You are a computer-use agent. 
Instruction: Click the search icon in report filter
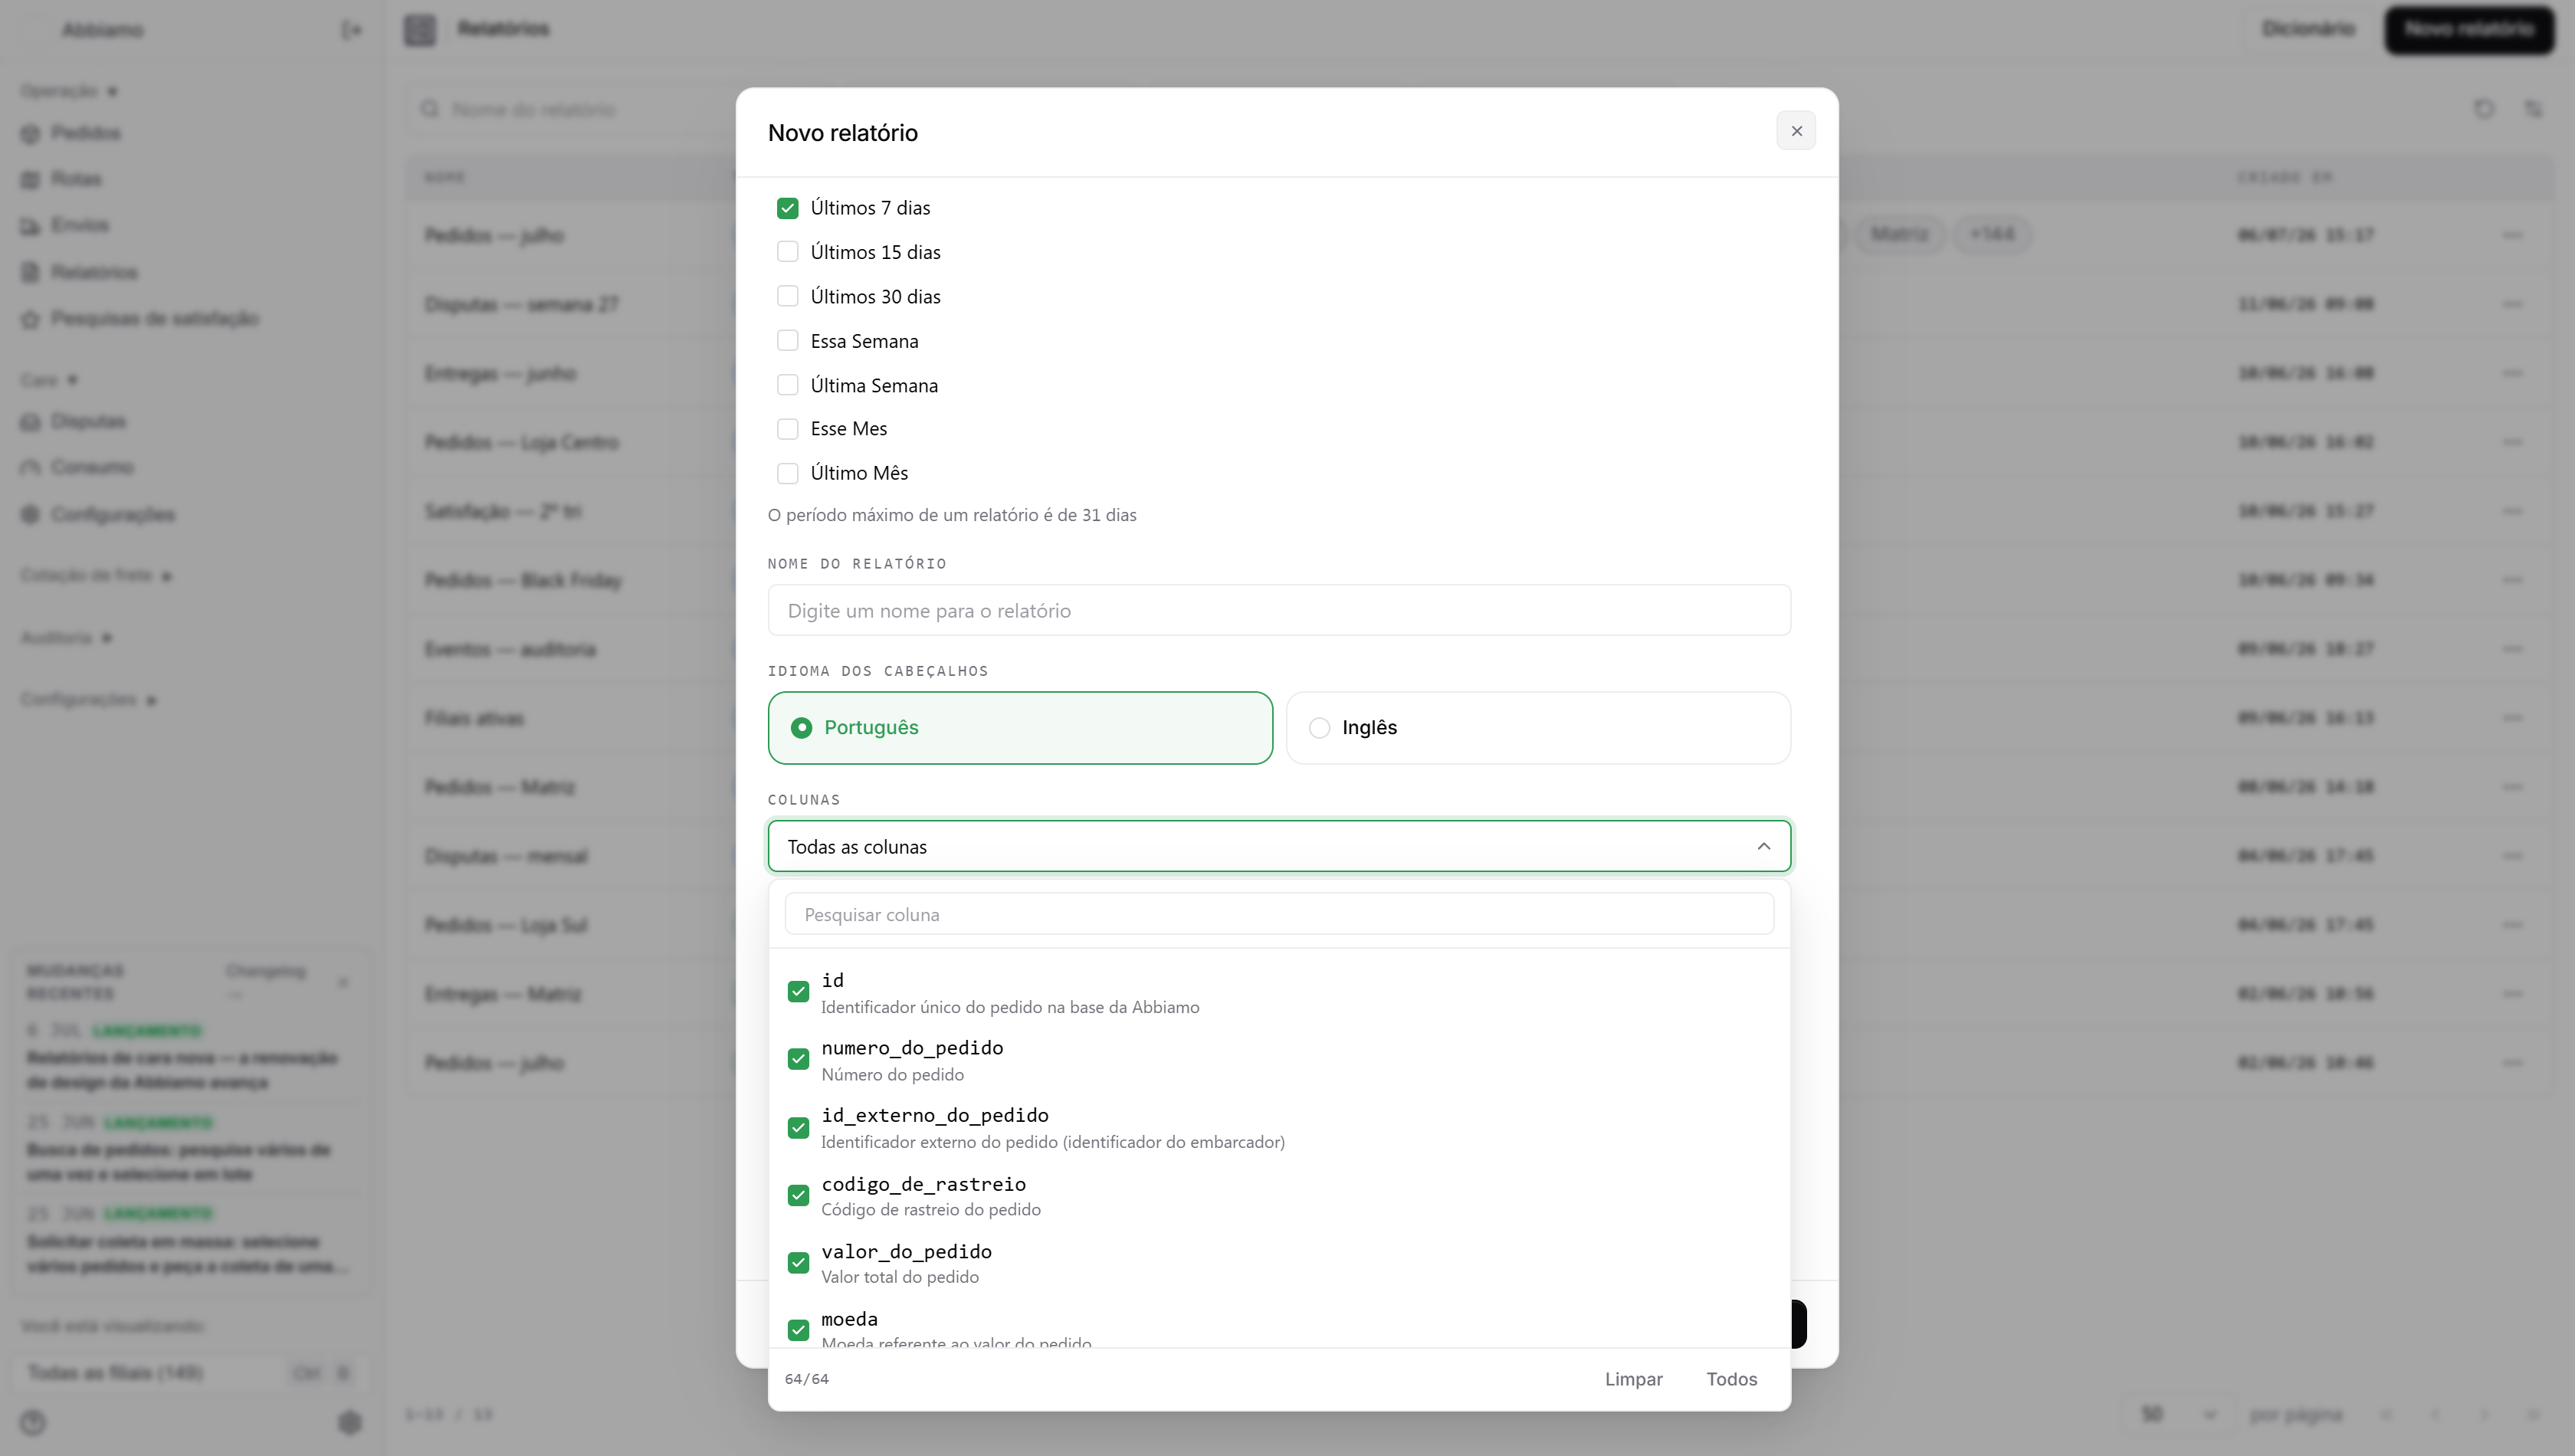(x=430, y=109)
